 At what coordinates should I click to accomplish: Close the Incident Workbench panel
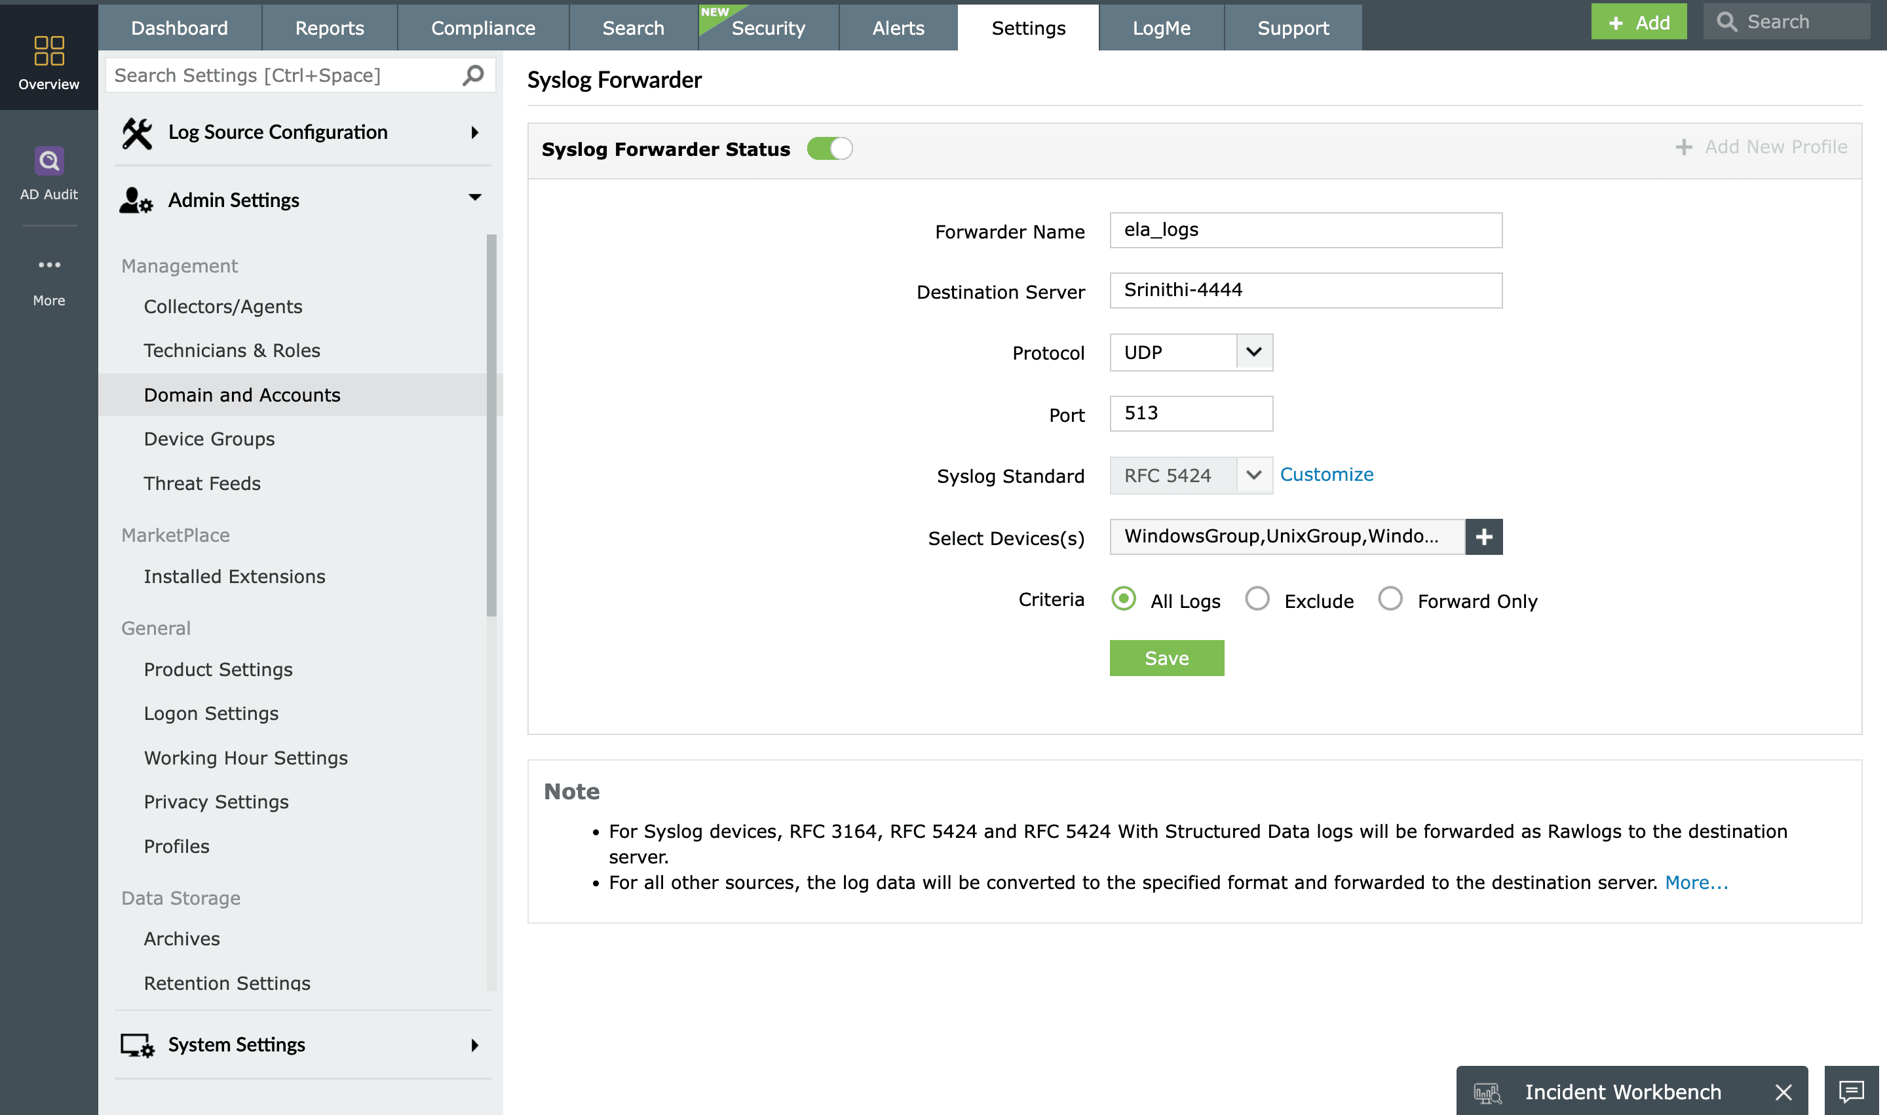pos(1783,1091)
